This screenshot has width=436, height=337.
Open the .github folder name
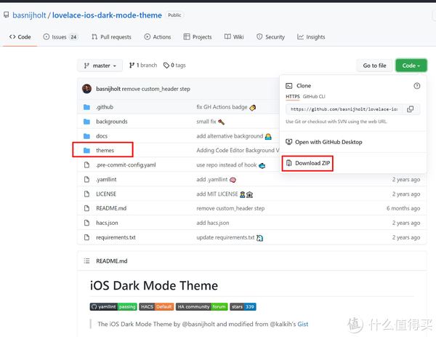point(105,107)
